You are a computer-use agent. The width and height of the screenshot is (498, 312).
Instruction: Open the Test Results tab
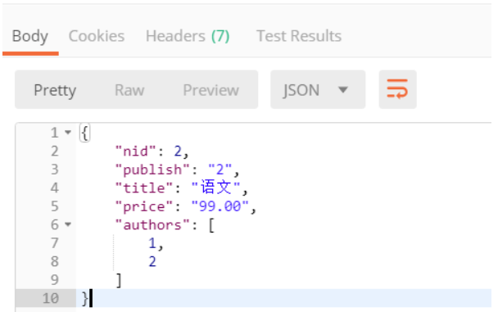[x=299, y=36]
